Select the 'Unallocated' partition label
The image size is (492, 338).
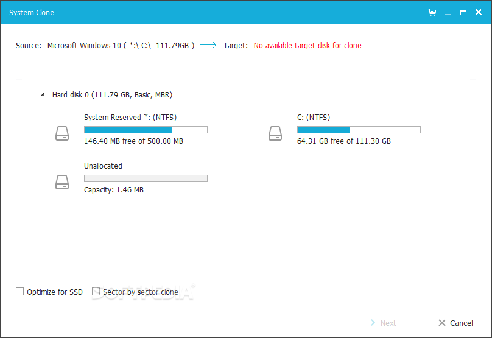pos(103,166)
